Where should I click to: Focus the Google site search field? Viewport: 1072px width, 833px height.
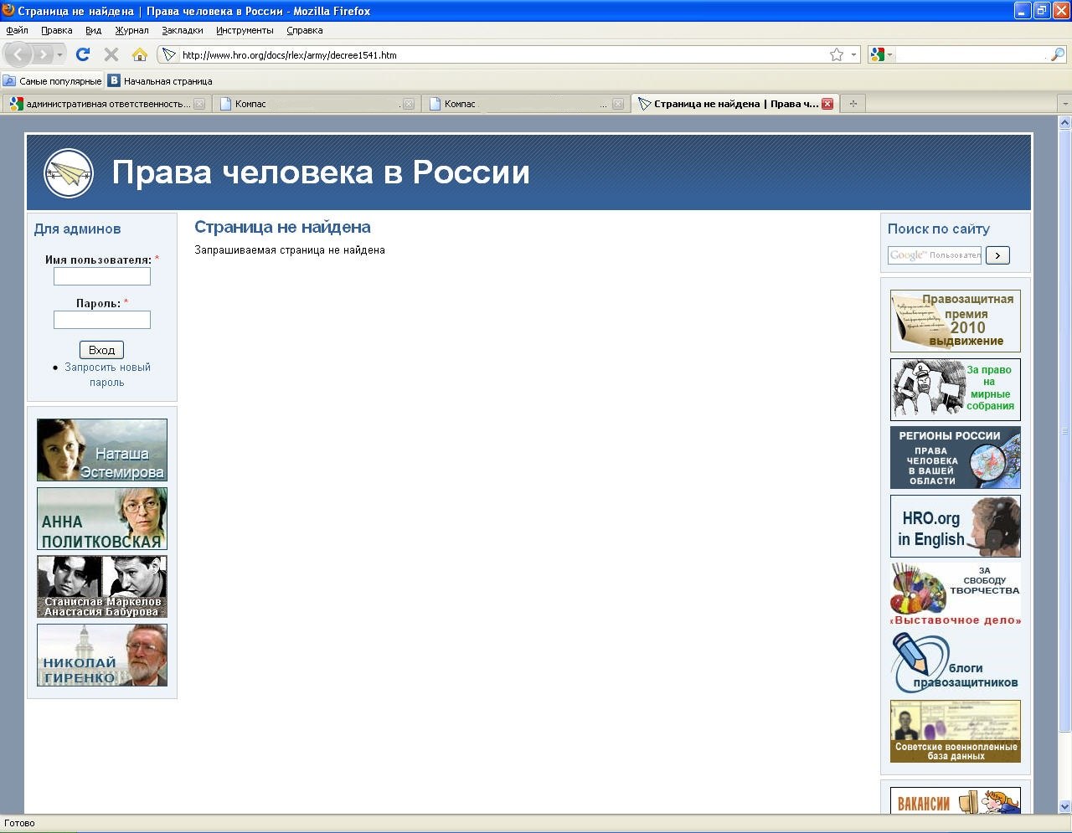pos(935,255)
